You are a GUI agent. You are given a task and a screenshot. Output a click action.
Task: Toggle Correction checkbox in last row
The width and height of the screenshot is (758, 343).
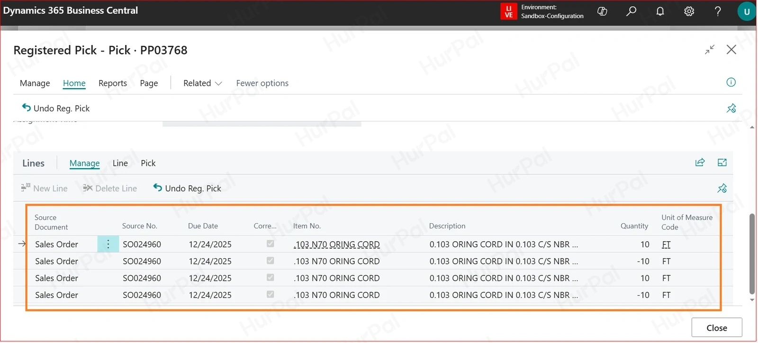[x=270, y=294]
